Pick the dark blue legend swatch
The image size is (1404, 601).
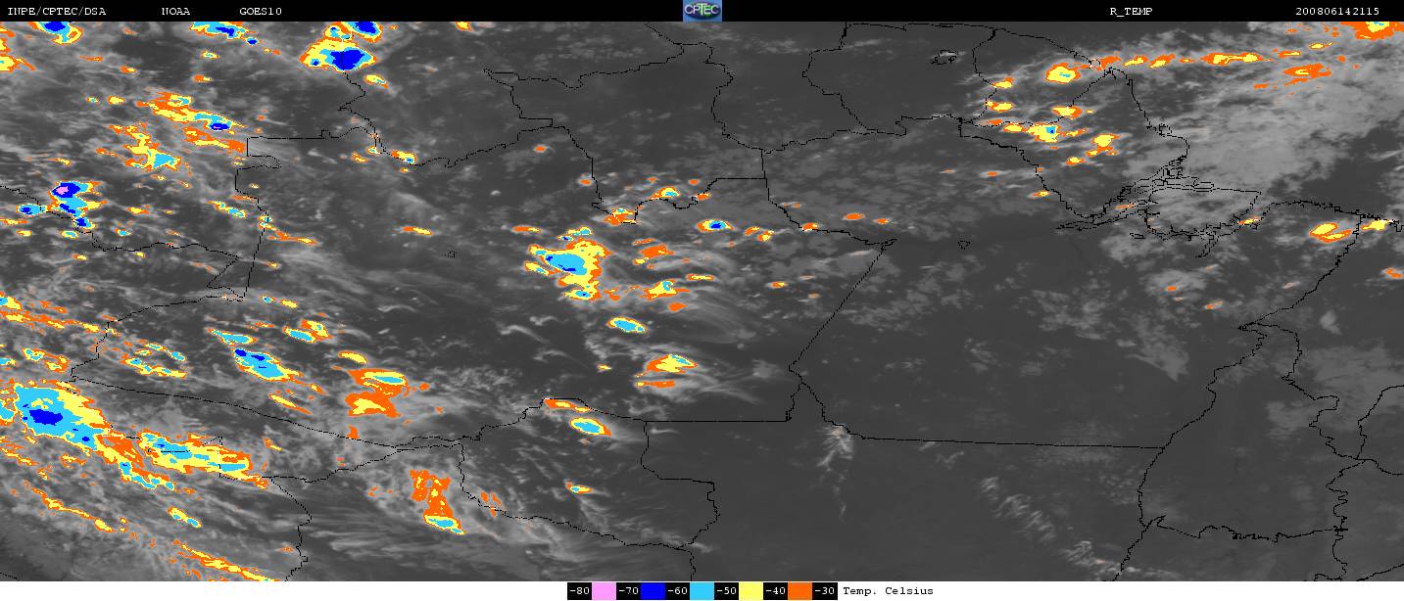tap(653, 591)
